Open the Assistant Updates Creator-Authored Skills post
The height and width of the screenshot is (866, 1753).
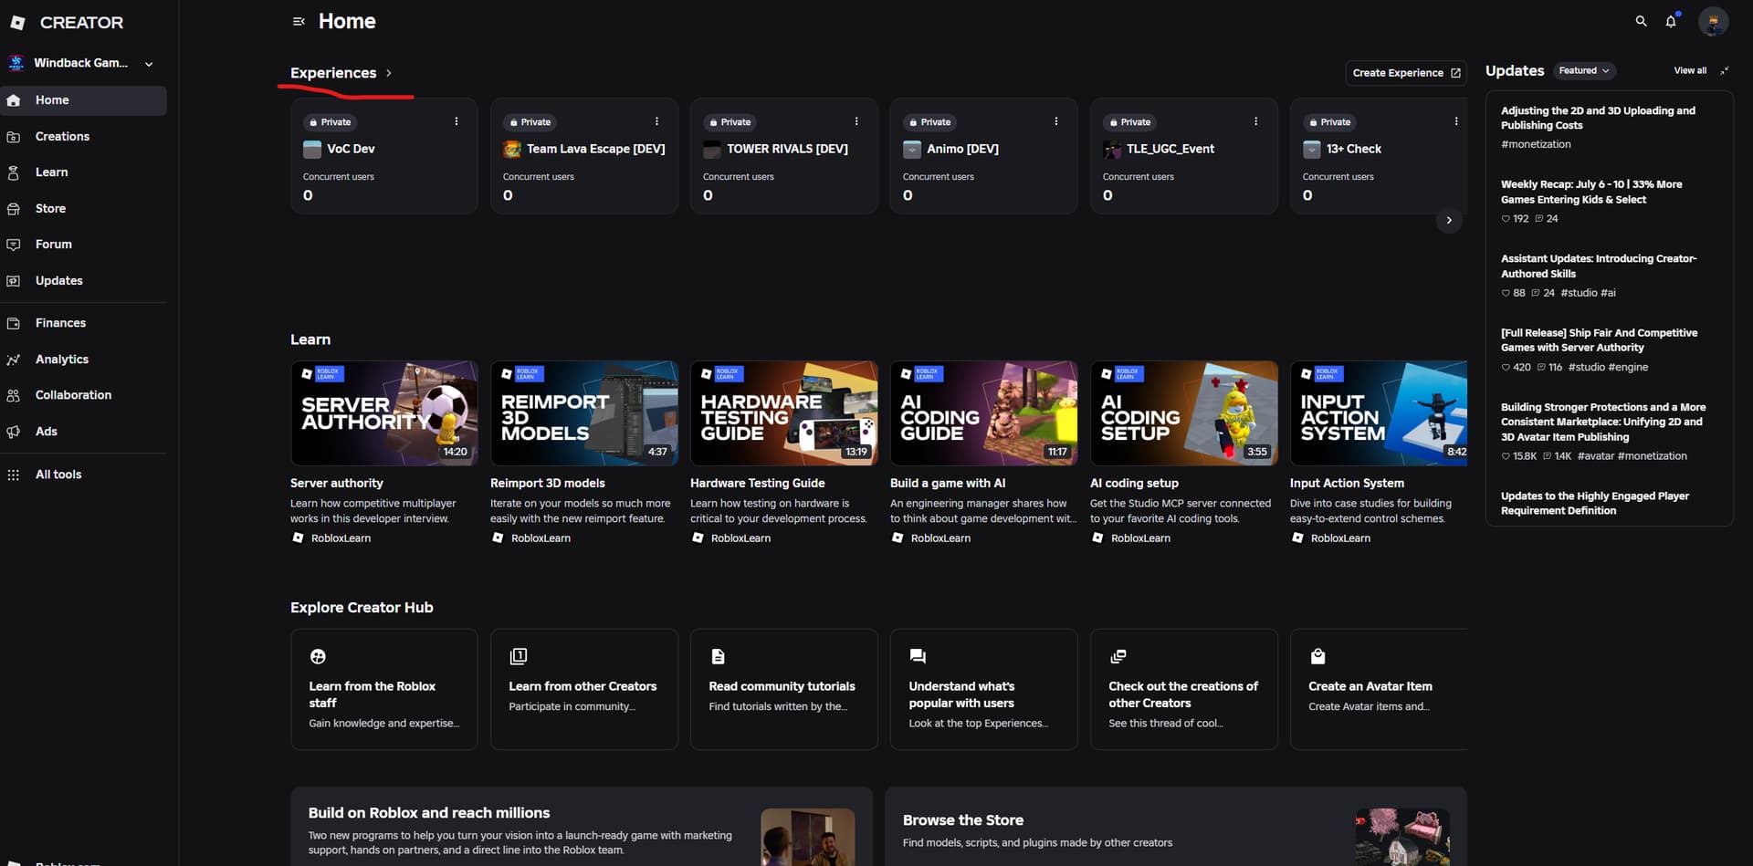(x=1599, y=266)
